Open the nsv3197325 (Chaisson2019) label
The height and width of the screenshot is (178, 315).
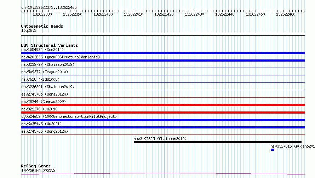click(160, 139)
